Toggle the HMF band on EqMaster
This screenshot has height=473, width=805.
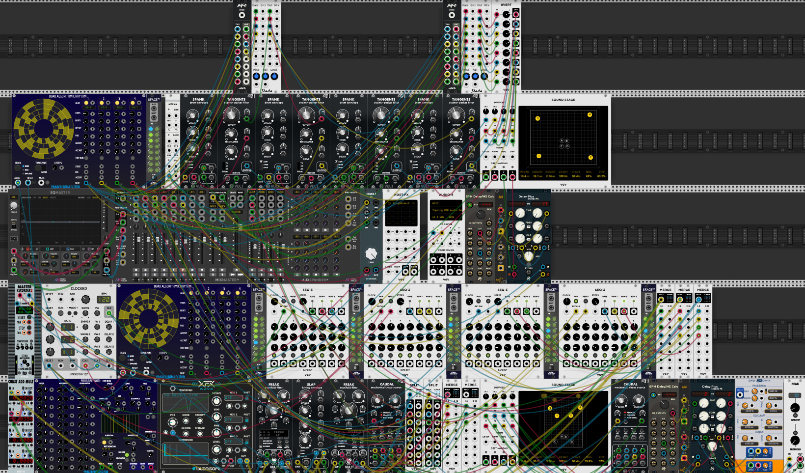(x=68, y=249)
